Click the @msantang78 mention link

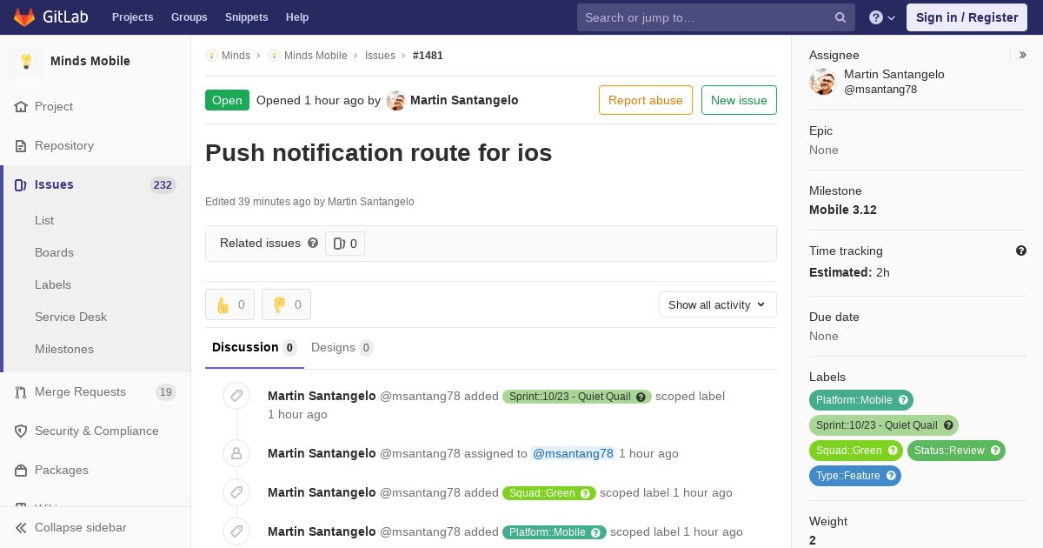point(573,453)
